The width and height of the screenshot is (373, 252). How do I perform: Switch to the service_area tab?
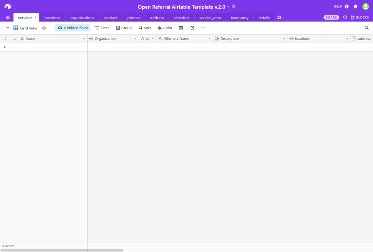[210, 17]
